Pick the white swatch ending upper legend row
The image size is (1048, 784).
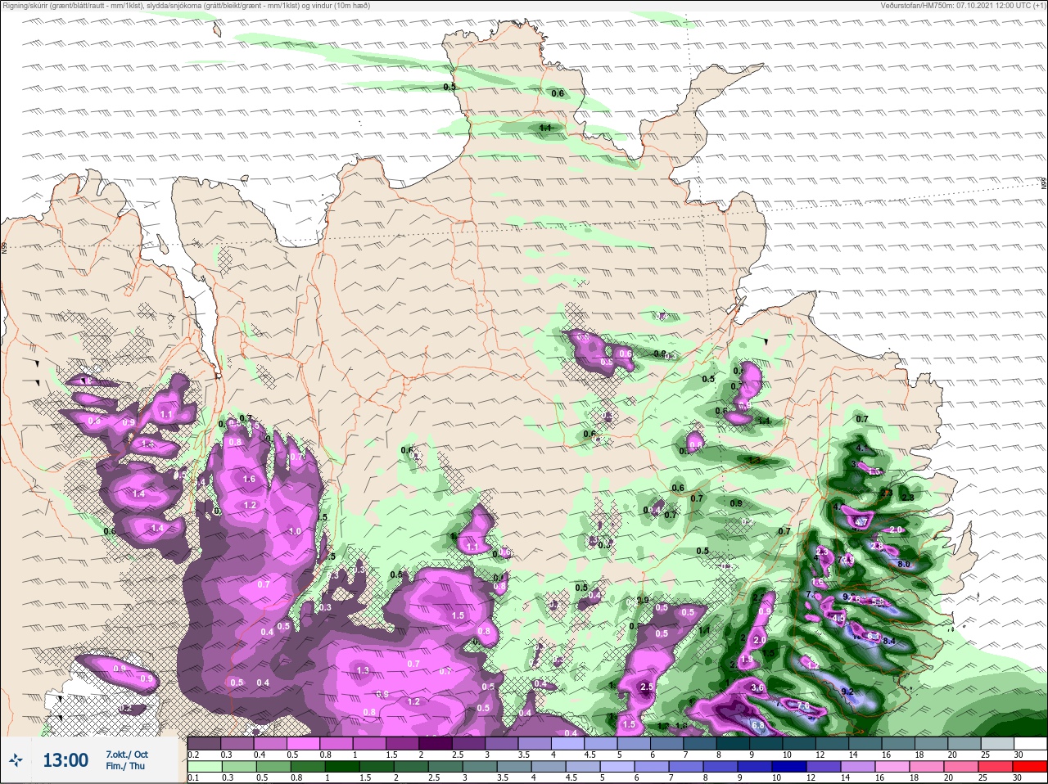pyautogui.click(x=1030, y=743)
